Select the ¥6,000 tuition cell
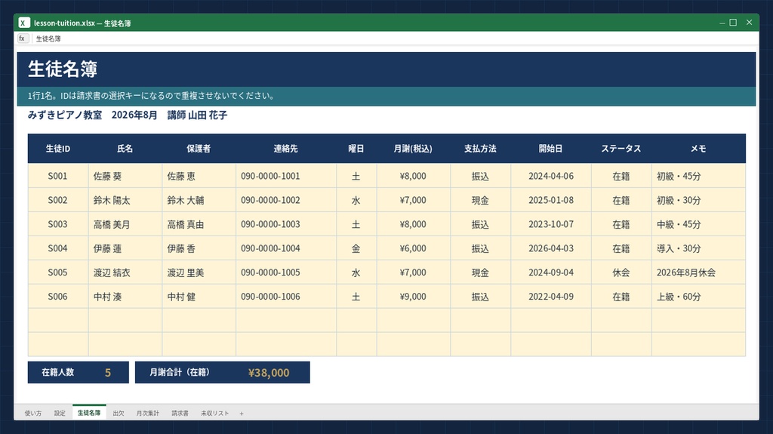The height and width of the screenshot is (434, 773). [x=413, y=248]
